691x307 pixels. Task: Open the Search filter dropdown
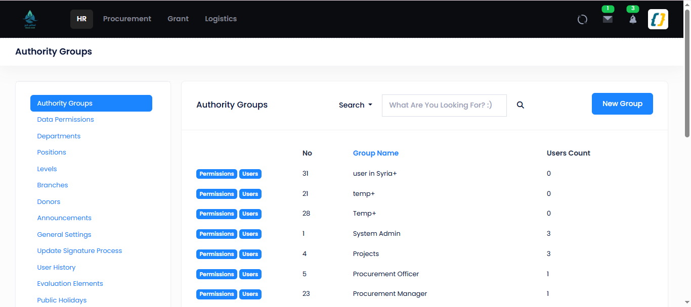[356, 105]
